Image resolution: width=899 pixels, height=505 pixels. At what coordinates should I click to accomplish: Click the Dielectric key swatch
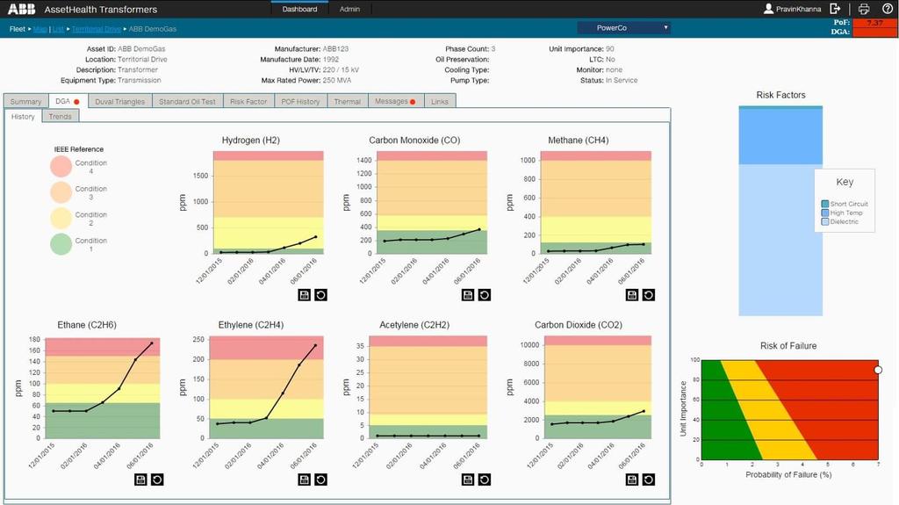[825, 221]
